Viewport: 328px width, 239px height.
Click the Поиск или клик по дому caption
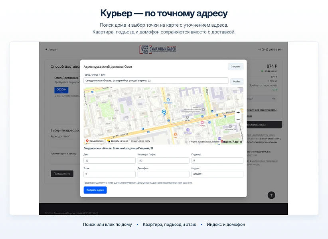107,224
